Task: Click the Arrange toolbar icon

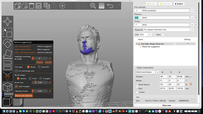Action: pyautogui.click(x=38, y=6)
